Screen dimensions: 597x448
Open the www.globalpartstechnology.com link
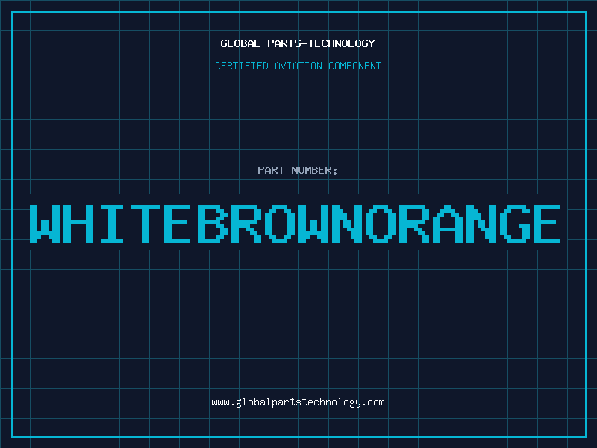coord(298,402)
